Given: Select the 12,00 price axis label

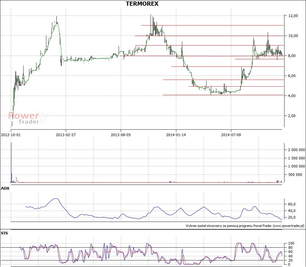Looking at the screenshot, I should coord(293,16).
